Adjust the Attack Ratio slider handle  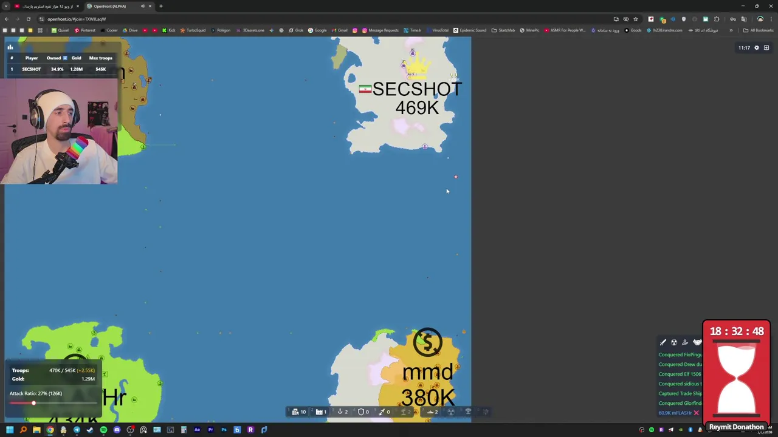pos(33,403)
